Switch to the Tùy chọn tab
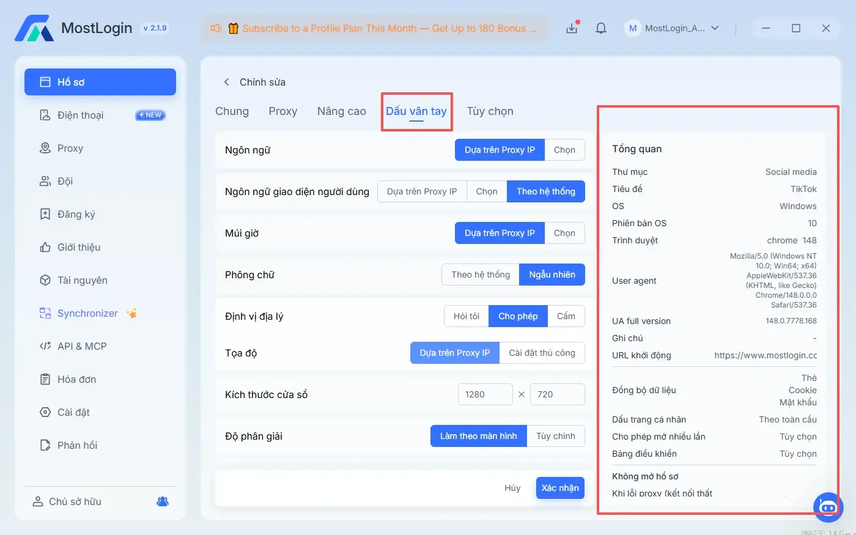Viewport: 856px width, 535px height. pyautogui.click(x=490, y=111)
